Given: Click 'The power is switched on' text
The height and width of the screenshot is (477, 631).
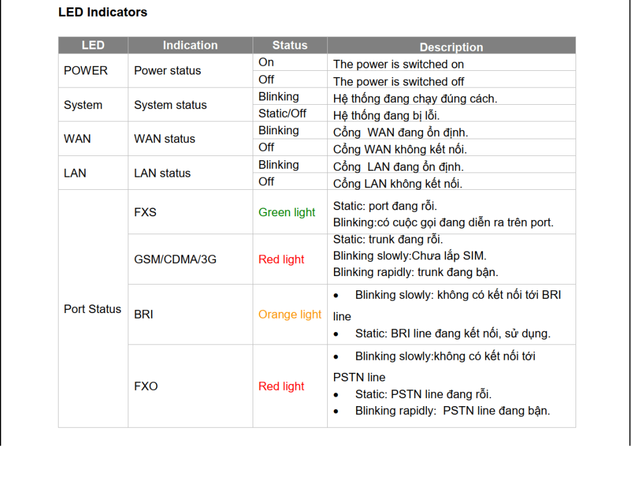Looking at the screenshot, I should (x=399, y=64).
